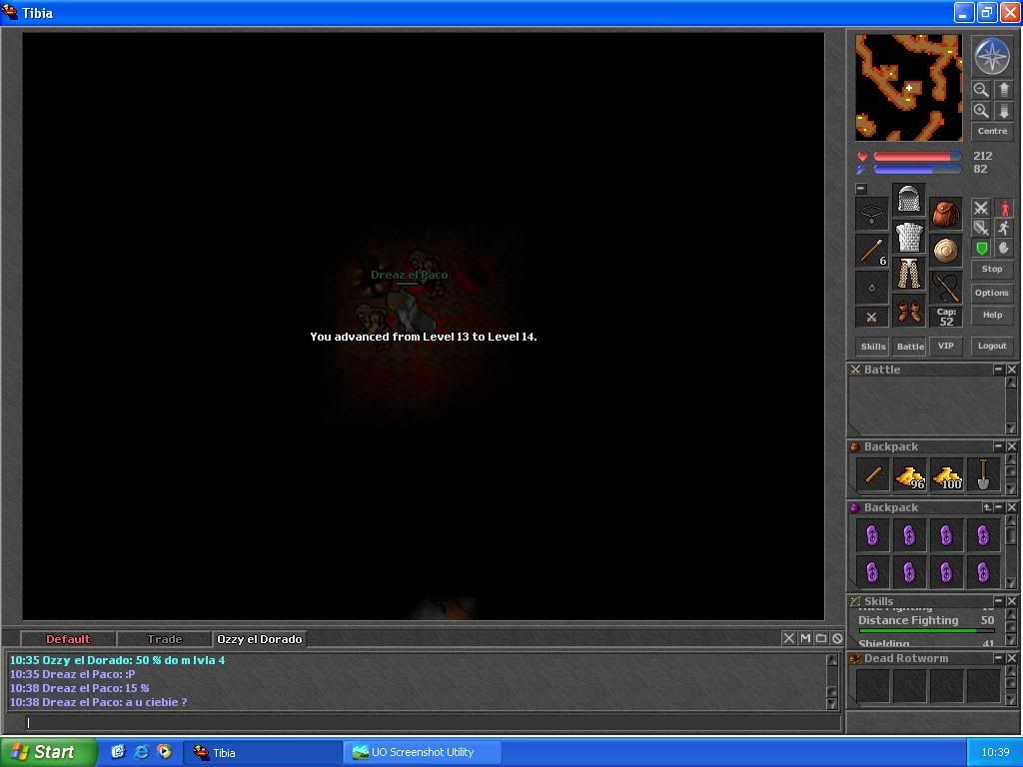The image size is (1023, 767).
Task: Select the shovel in the Backpack panel
Action: coord(984,474)
